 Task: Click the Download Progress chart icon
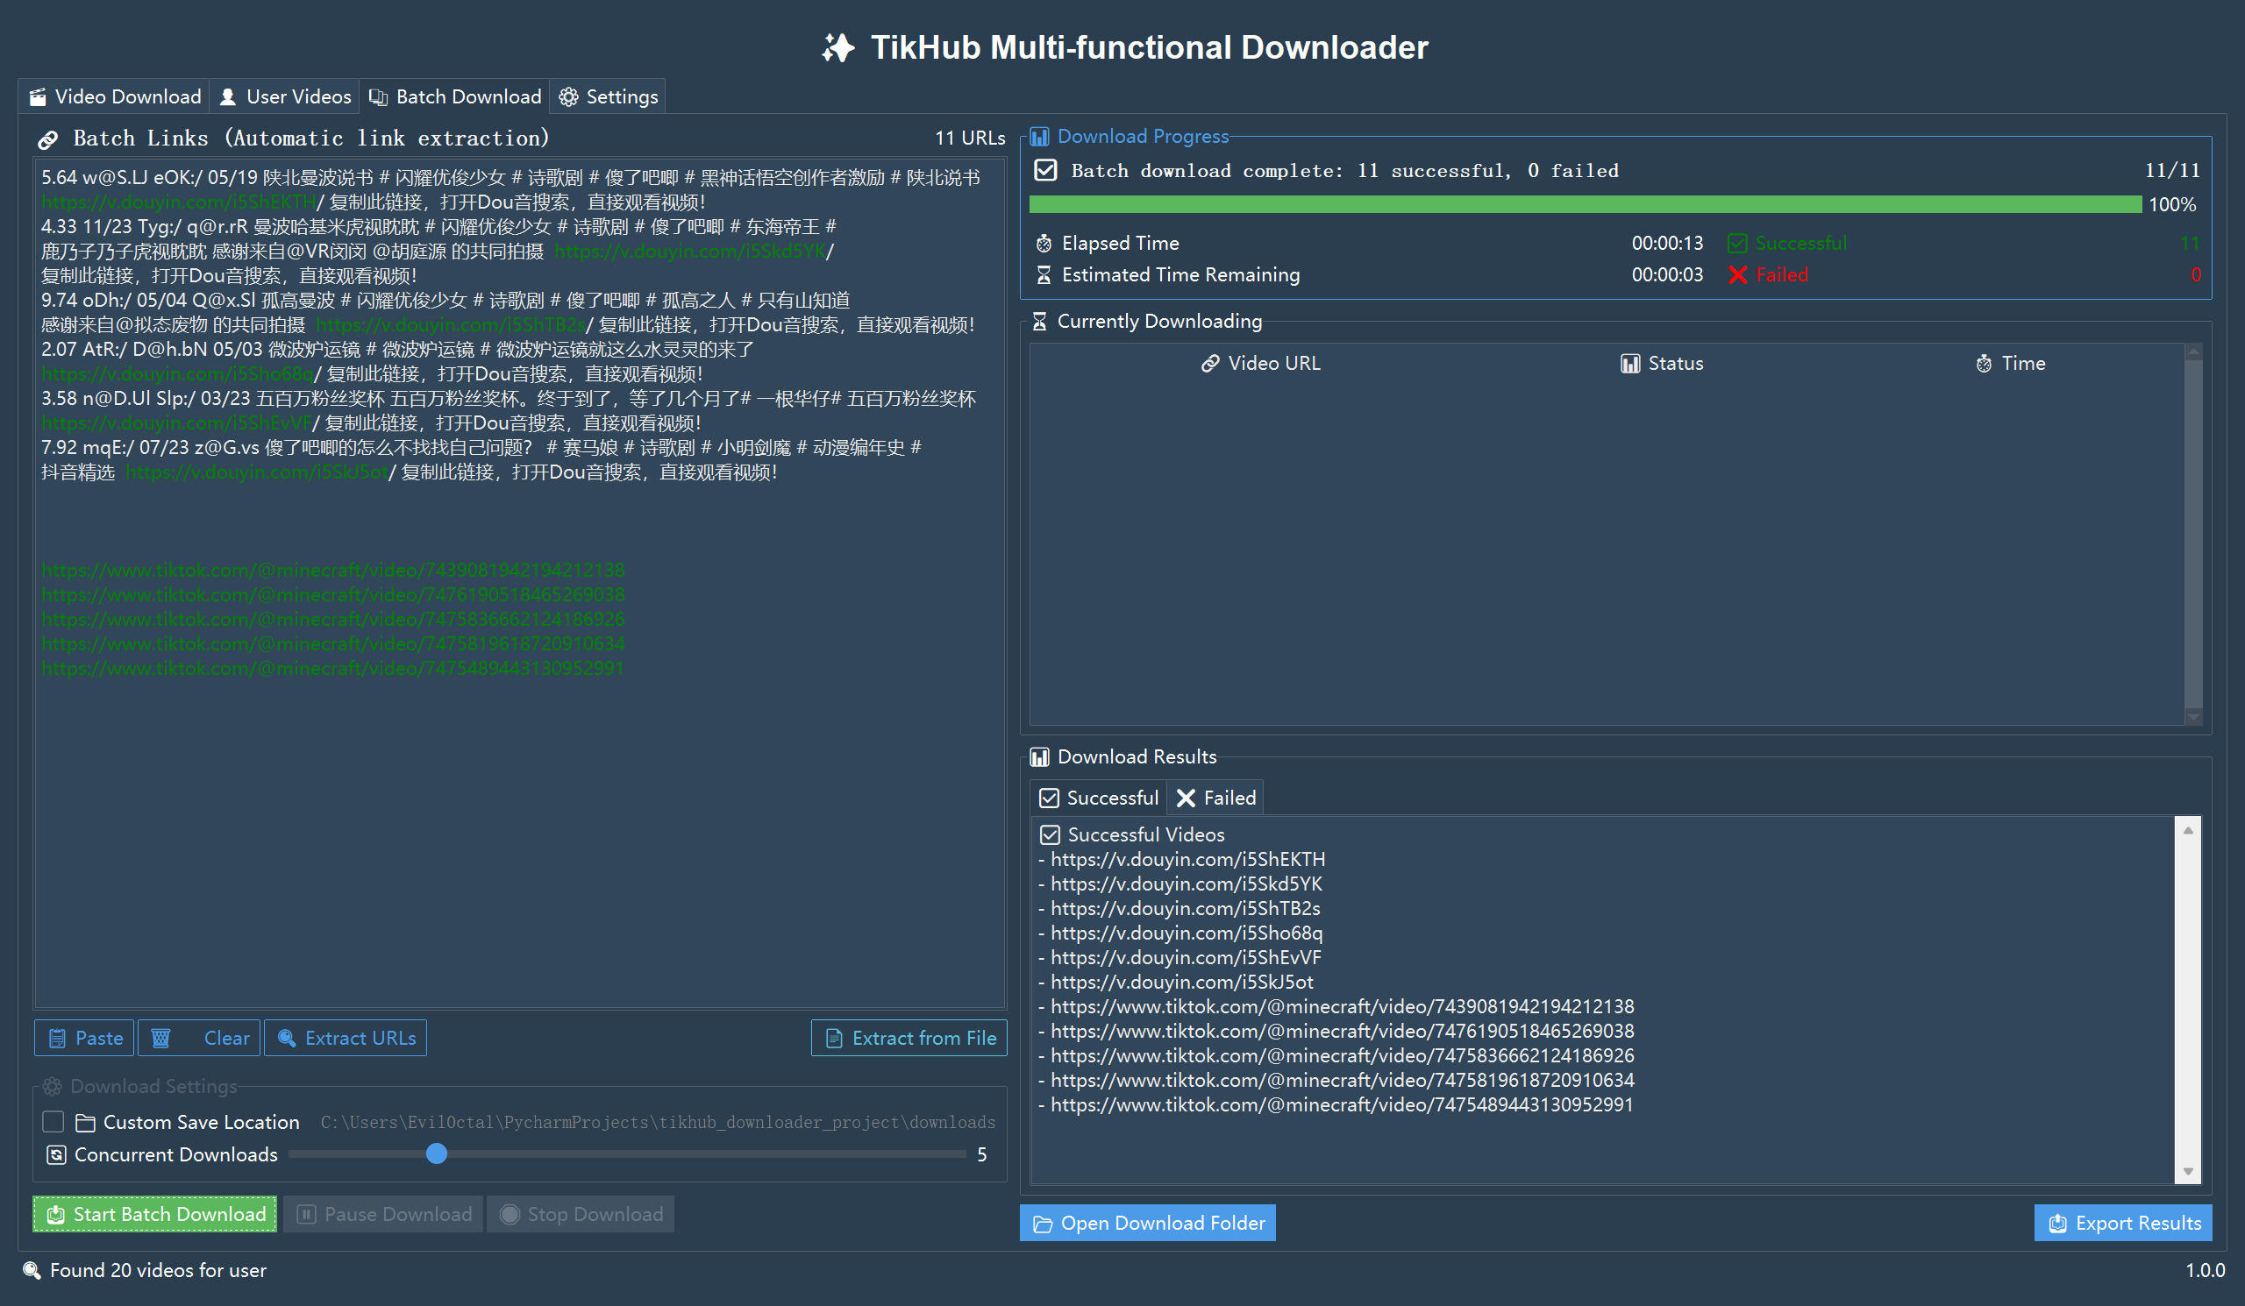point(1039,137)
